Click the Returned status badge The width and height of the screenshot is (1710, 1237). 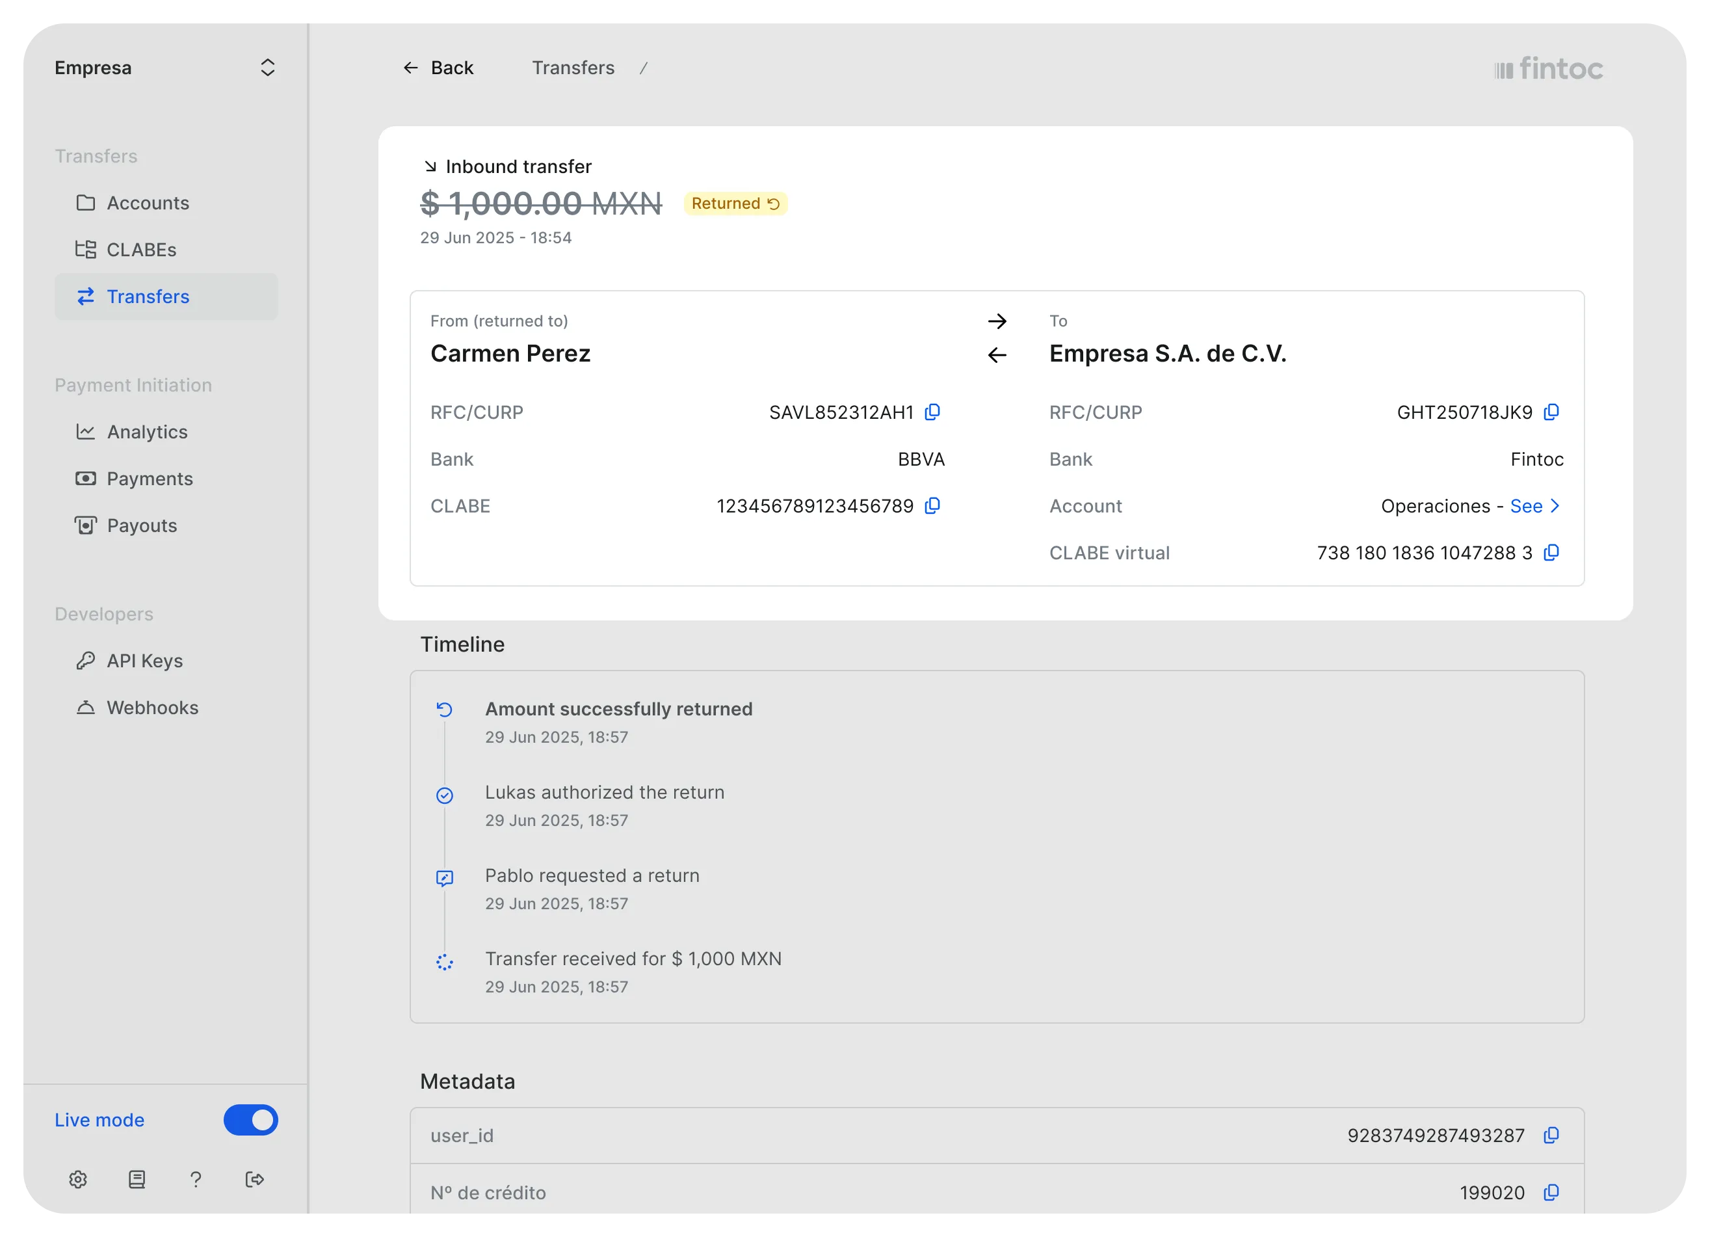[735, 204]
